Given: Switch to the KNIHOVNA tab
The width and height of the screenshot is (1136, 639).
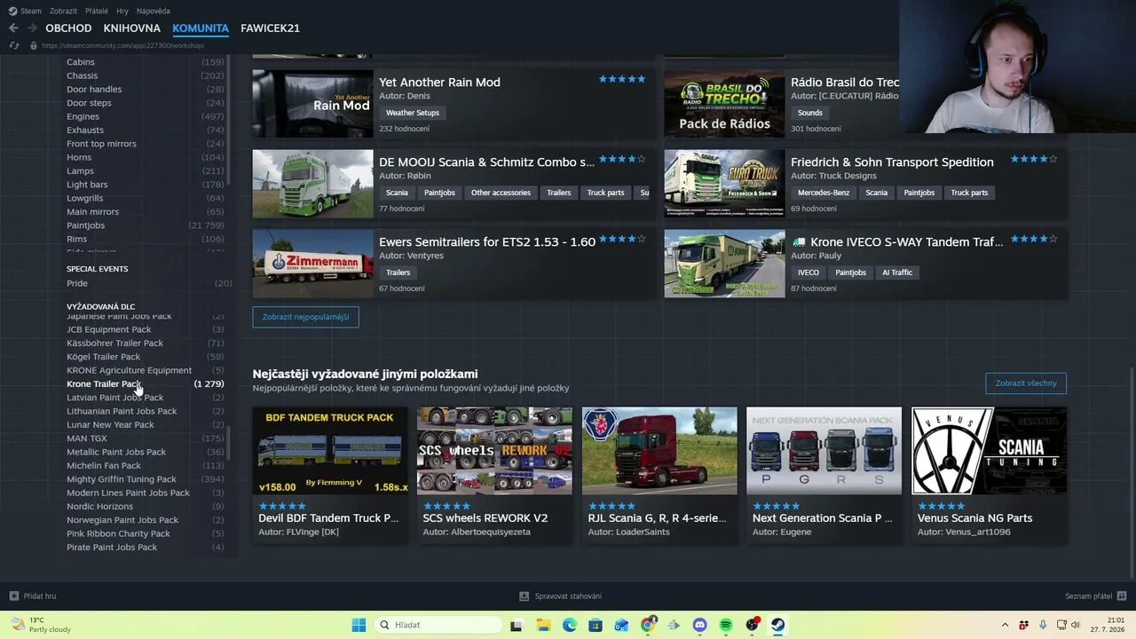Looking at the screenshot, I should point(131,28).
